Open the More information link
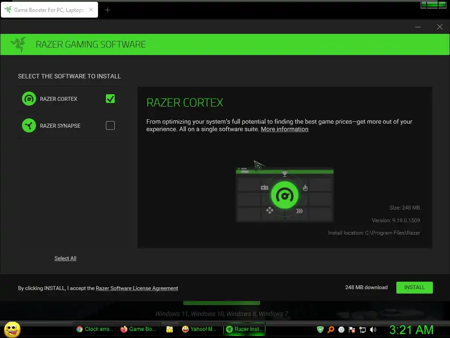This screenshot has width=450, height=338. point(284,129)
